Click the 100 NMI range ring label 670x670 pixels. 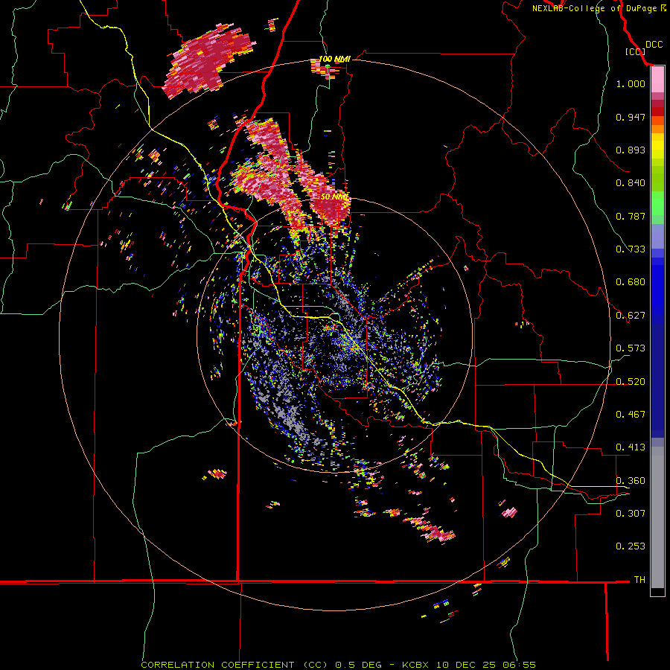[334, 59]
